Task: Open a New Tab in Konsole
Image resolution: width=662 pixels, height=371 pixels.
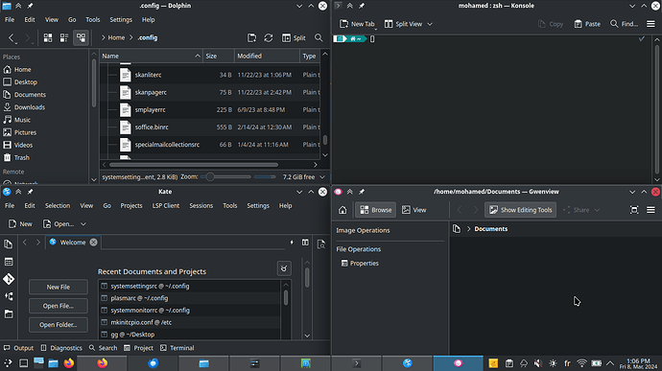Action: (357, 24)
